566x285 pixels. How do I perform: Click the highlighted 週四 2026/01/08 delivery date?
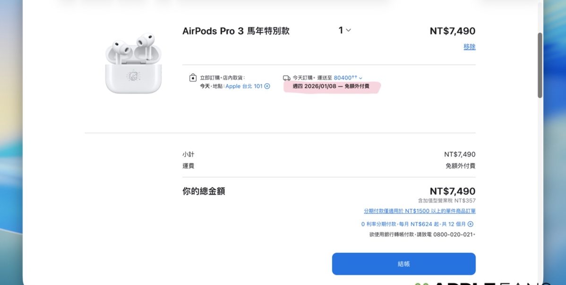(x=331, y=86)
